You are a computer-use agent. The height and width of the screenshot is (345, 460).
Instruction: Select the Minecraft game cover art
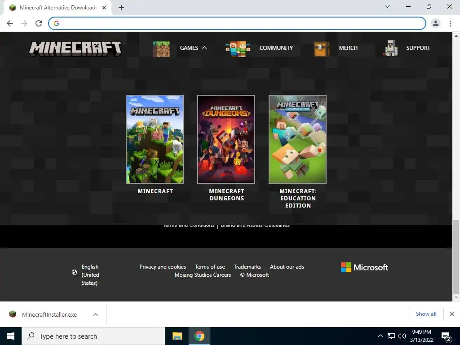click(x=155, y=139)
